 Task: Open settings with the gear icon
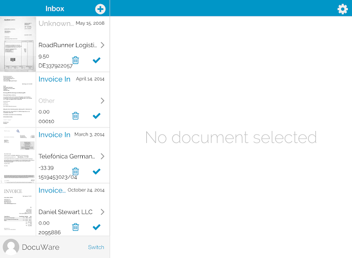(342, 9)
